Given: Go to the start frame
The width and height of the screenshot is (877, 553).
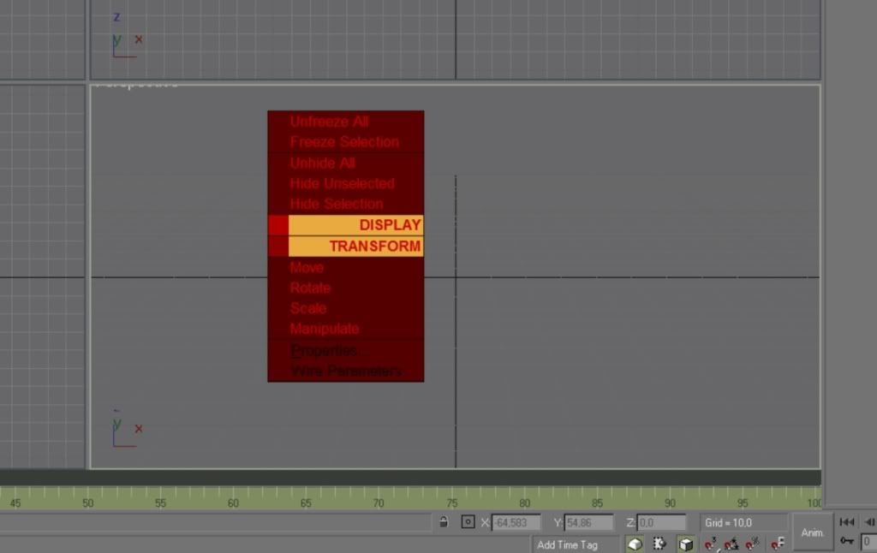Looking at the screenshot, I should coord(847,521).
